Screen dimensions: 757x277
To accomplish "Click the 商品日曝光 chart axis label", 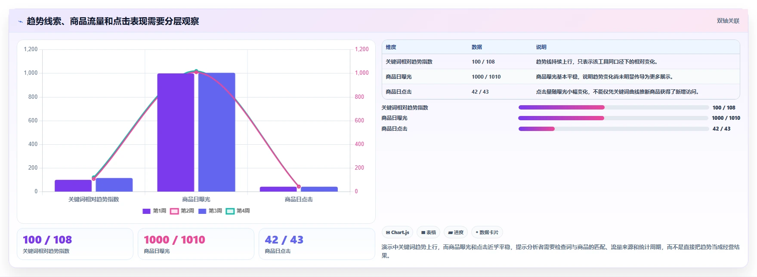I will click(x=196, y=199).
